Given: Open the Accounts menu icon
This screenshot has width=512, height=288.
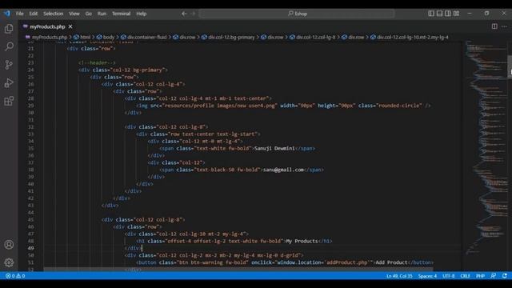Looking at the screenshot, I should pyautogui.click(x=9, y=245).
